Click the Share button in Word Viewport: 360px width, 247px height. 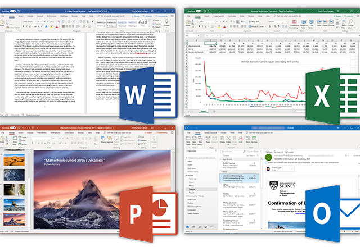click(x=136, y=16)
